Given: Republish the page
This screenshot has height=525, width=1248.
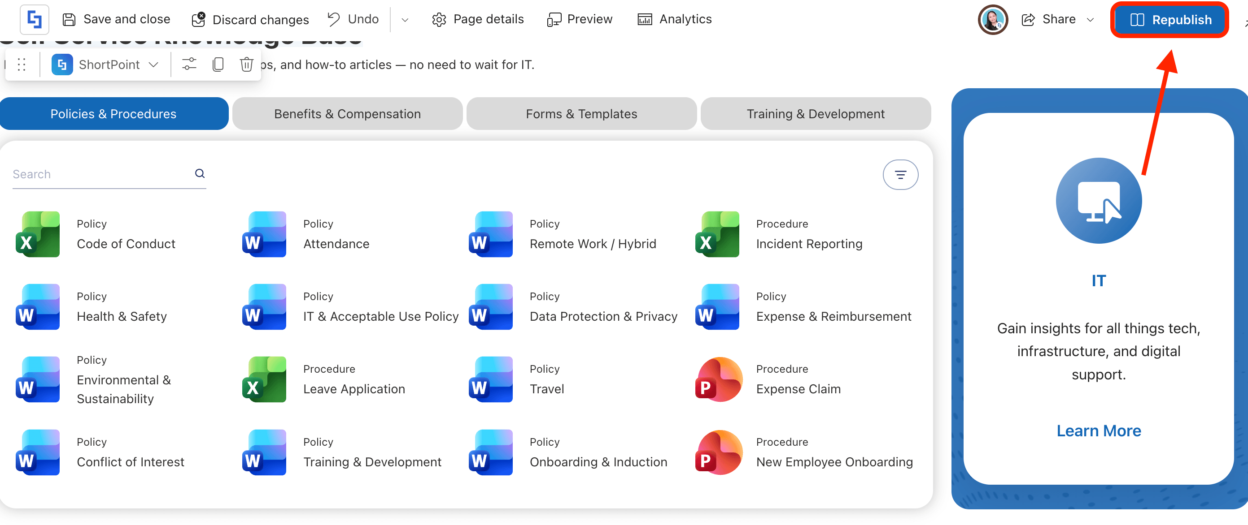Looking at the screenshot, I should pyautogui.click(x=1170, y=20).
